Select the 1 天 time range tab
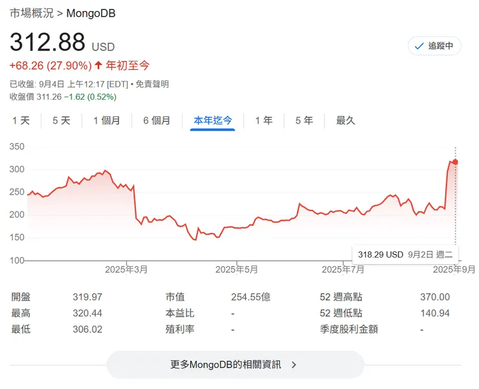Screen dimensions: 479x389 coord(21,120)
